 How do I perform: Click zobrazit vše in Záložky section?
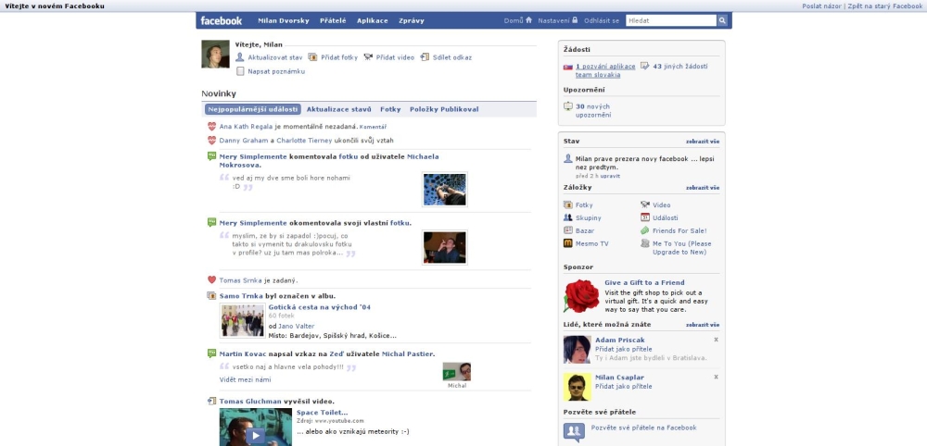(x=703, y=188)
